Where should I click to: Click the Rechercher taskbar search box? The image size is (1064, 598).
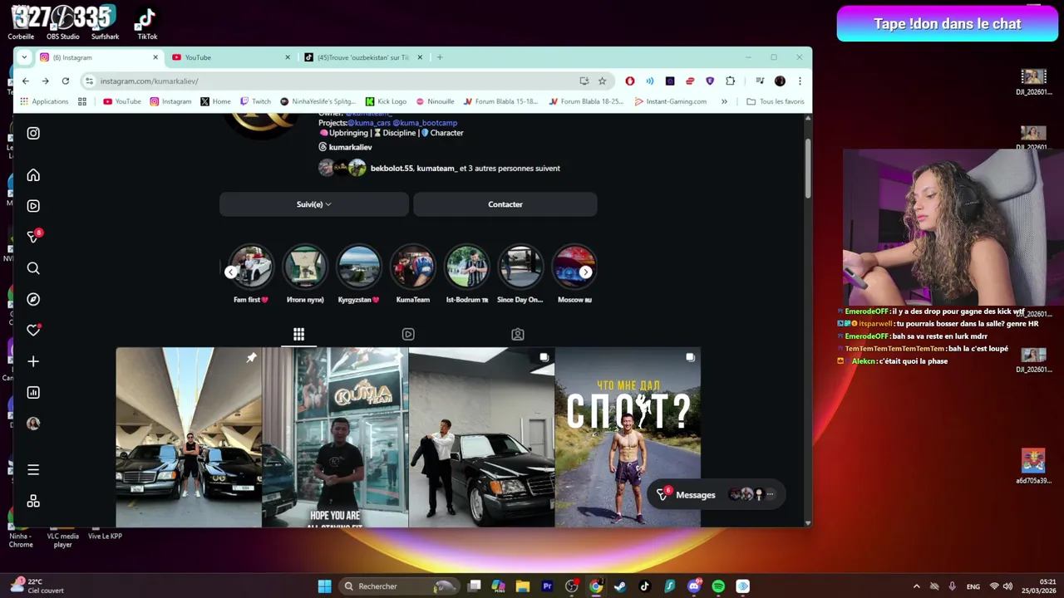(401, 586)
